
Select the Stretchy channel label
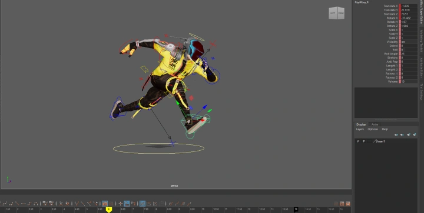tap(393, 58)
